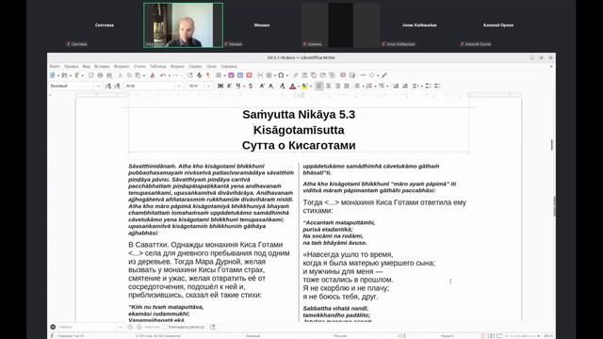Click the Find and Replace icon
The image size is (603, 339).
point(190,75)
